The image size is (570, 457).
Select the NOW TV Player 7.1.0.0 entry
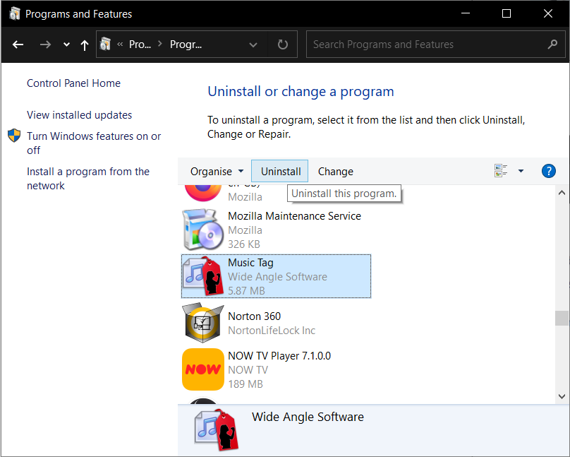277,369
